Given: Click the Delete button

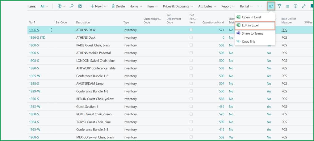Looking at the screenshot, I should point(118,6).
